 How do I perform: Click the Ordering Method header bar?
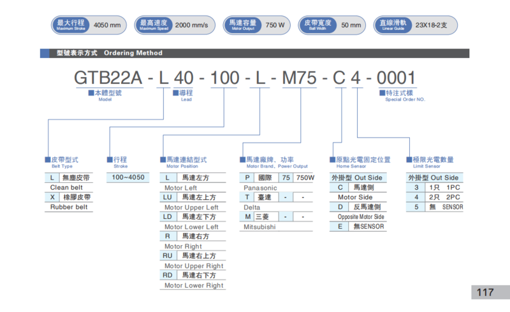[255, 53]
